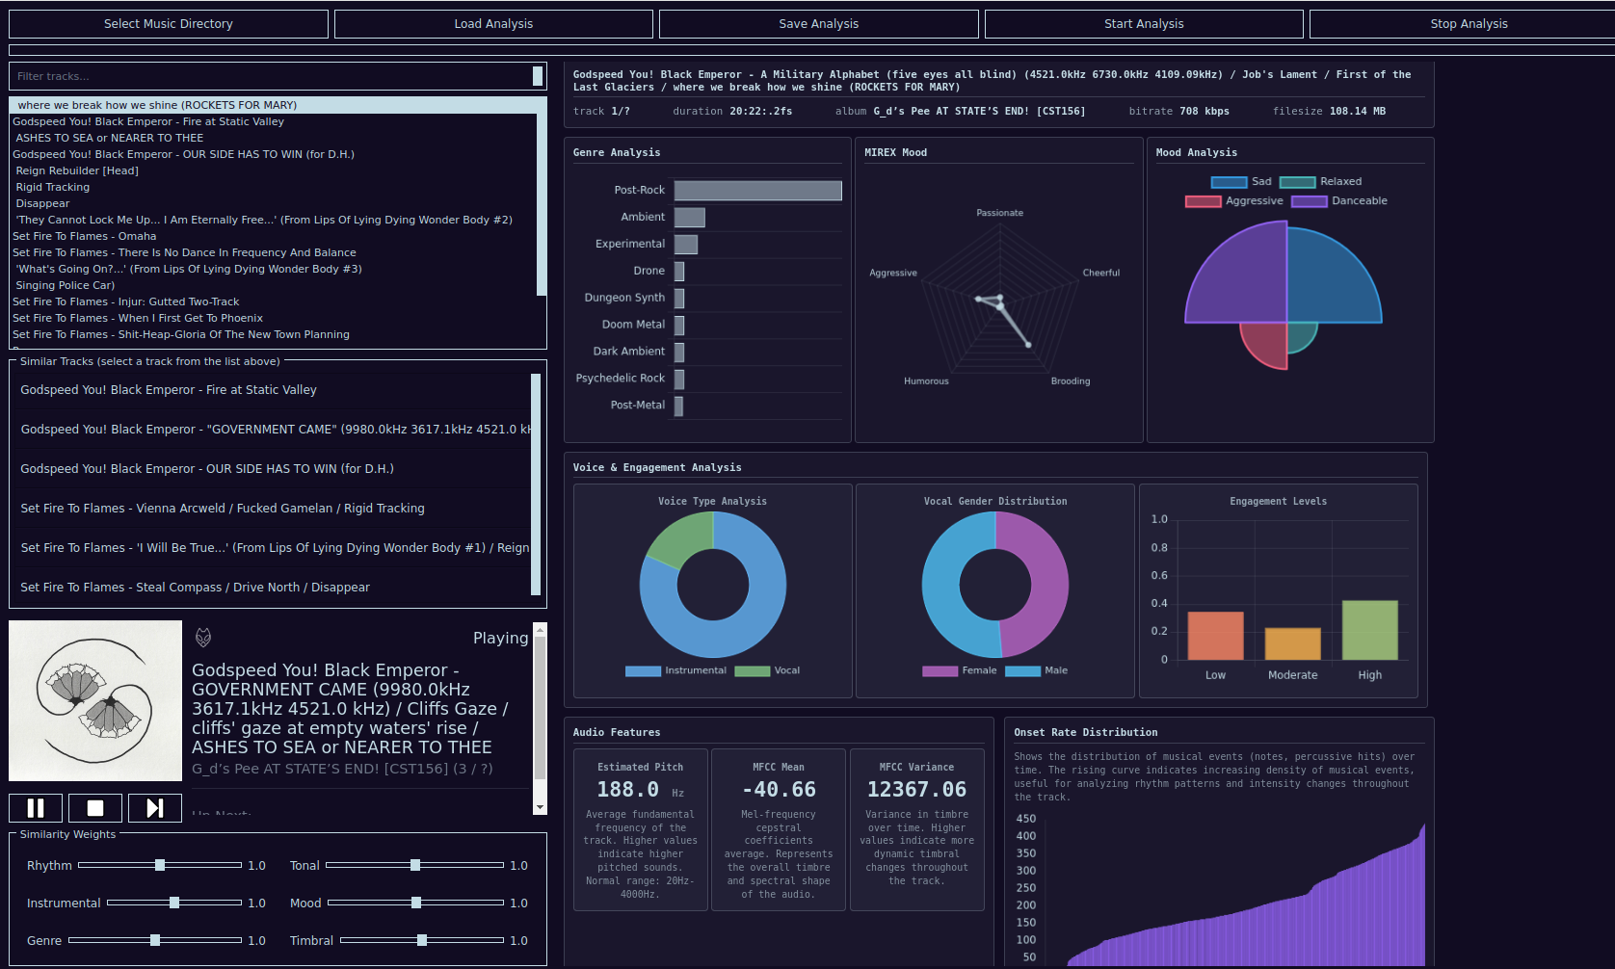This screenshot has height=969, width=1615.
Task: Click Select Music Directory button
Action: click(169, 24)
